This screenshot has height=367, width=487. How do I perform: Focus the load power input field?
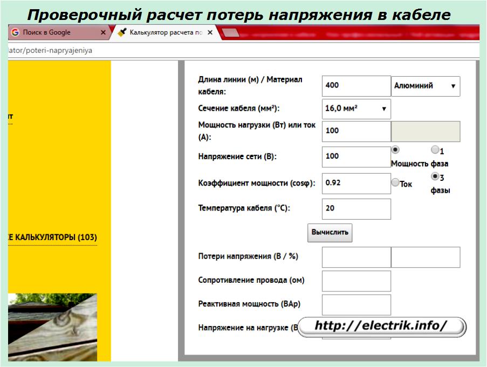[x=356, y=131]
